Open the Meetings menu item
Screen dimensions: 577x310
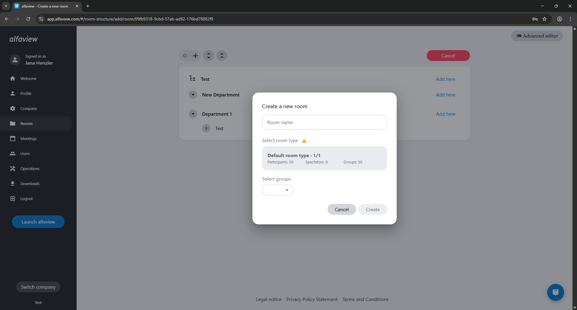point(28,138)
